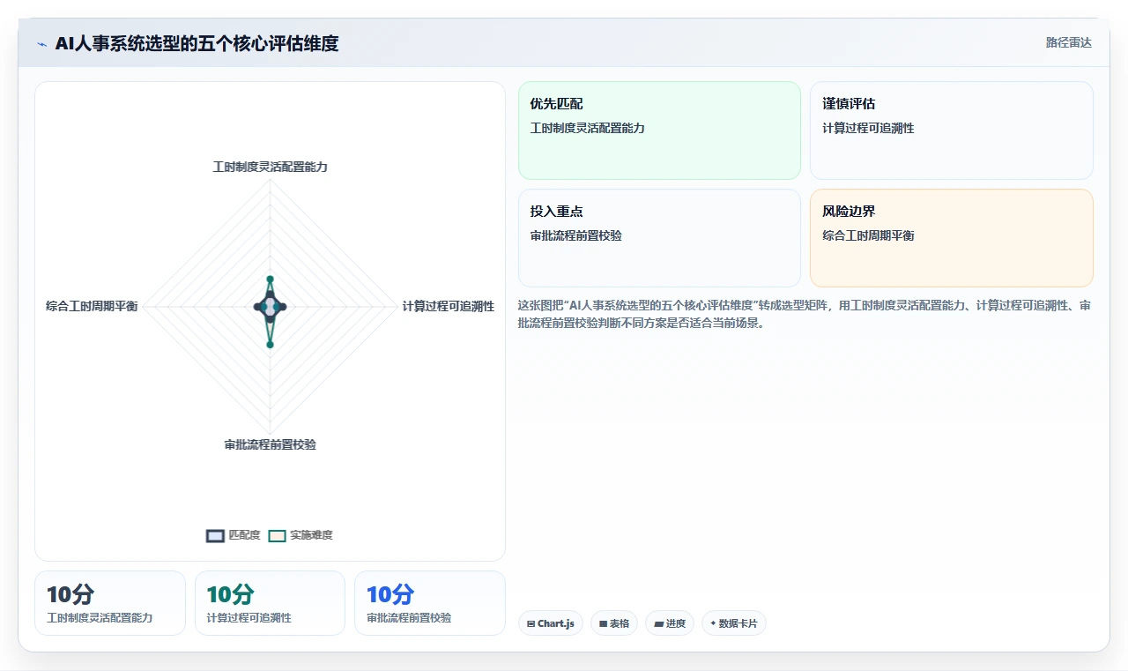Screen dimensions: 1128x671
Task: Click 审批流程前置校验 text in 投入重点 card
Action: 576,235
